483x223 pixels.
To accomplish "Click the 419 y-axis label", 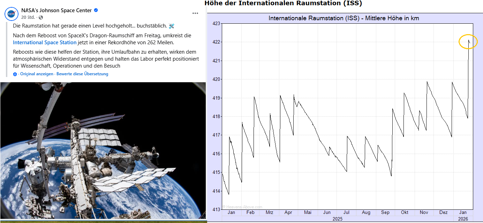I will [216, 98].
